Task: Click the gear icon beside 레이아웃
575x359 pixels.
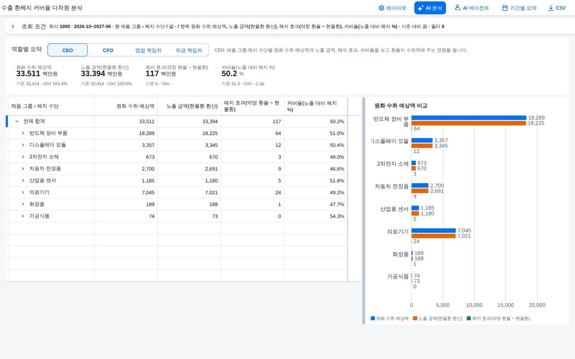Action: 381,8
